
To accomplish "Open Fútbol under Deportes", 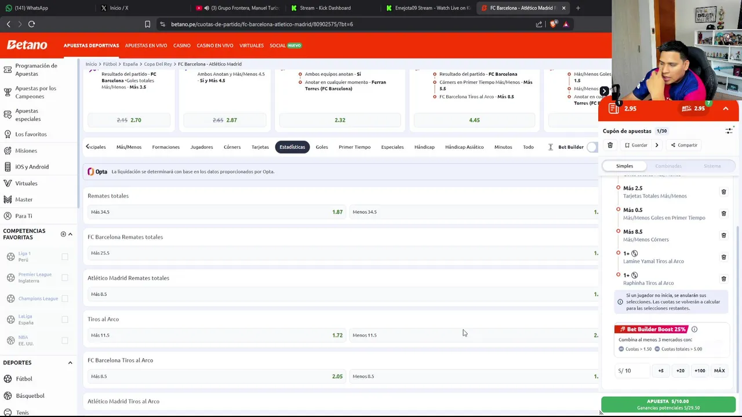I will (x=24, y=379).
